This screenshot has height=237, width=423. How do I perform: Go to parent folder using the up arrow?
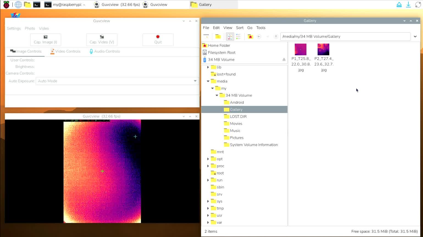pyautogui.click(x=276, y=37)
